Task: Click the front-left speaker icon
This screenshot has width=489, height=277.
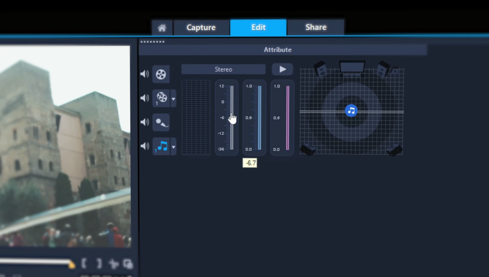Action: (320, 69)
